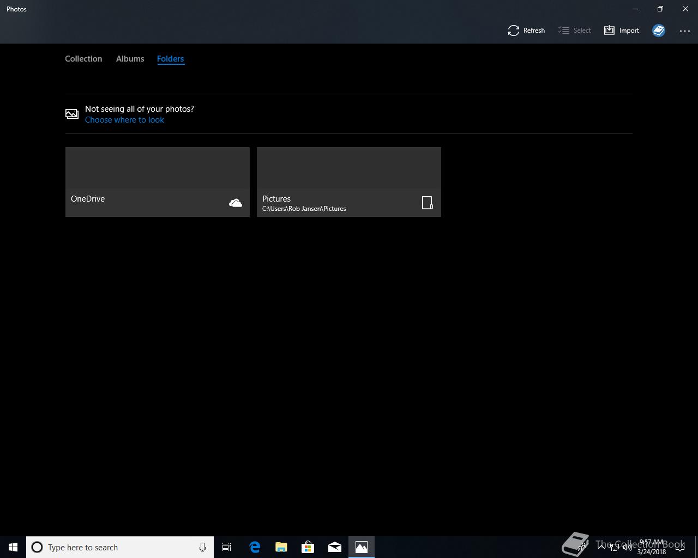Open the Mail app from taskbar
The image size is (698, 558).
(x=335, y=547)
